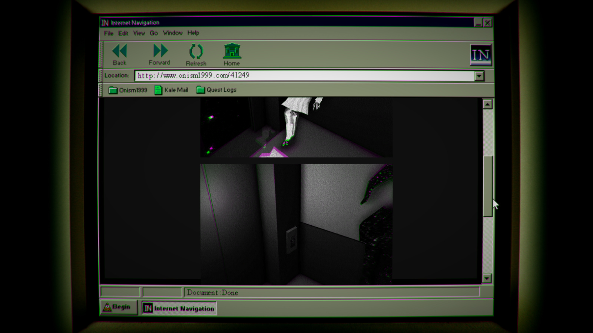Open the File menu
The height and width of the screenshot is (333, 593).
pyautogui.click(x=108, y=33)
